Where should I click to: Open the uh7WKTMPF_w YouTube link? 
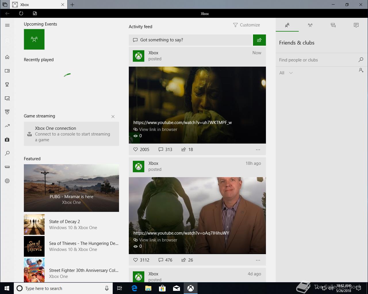[183, 122]
